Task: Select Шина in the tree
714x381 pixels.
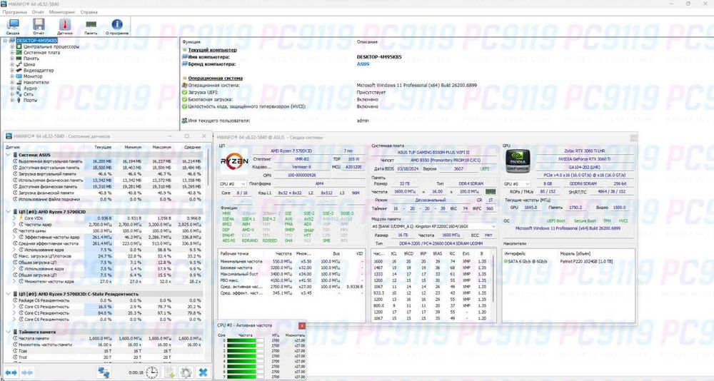Action: (29, 64)
